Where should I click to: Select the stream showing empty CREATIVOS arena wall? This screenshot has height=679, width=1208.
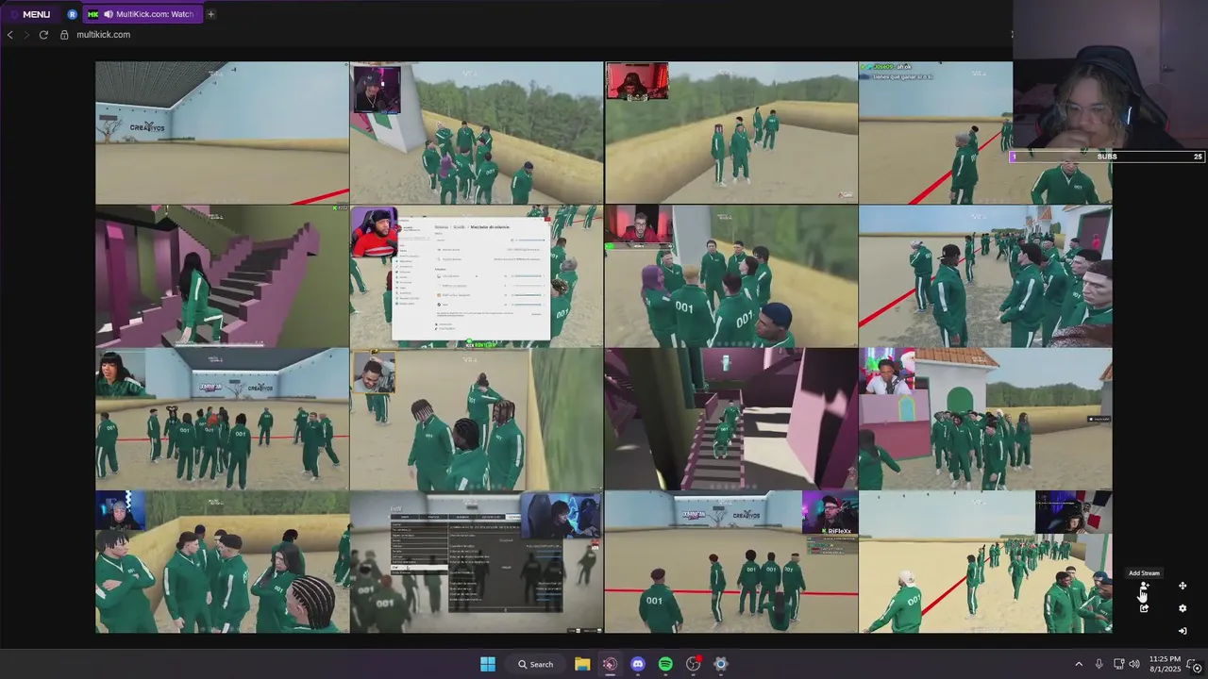point(222,133)
